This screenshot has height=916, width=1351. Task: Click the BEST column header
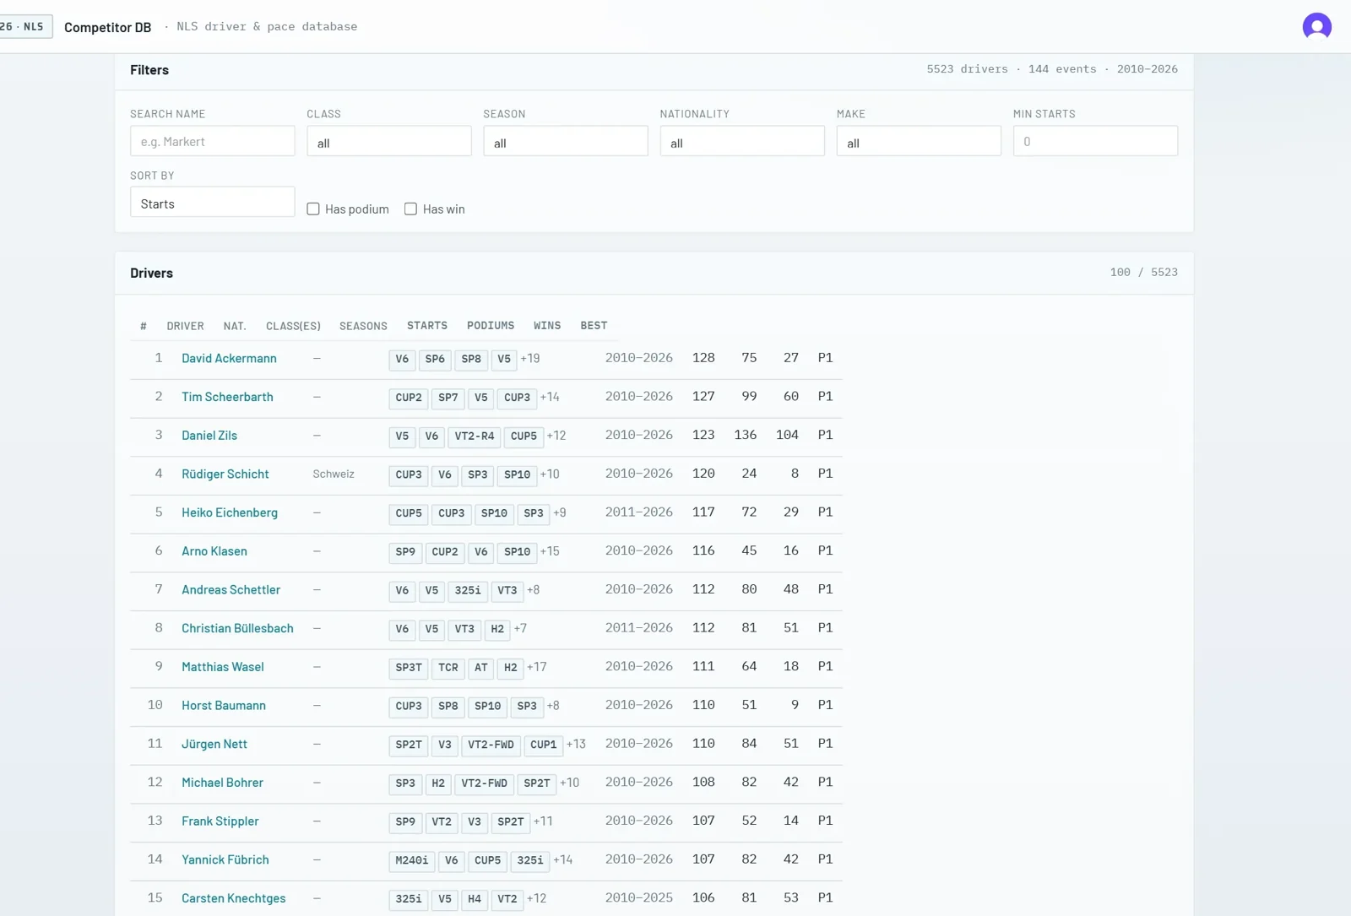(594, 325)
